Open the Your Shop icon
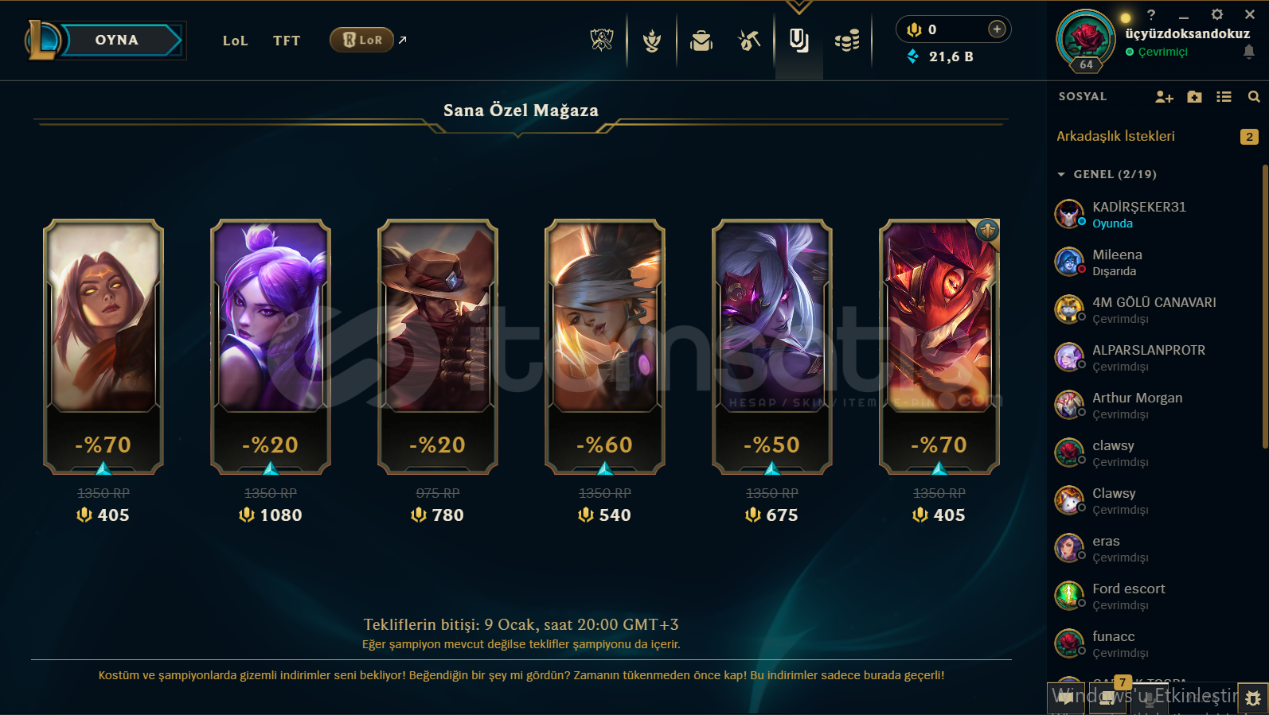 click(798, 41)
